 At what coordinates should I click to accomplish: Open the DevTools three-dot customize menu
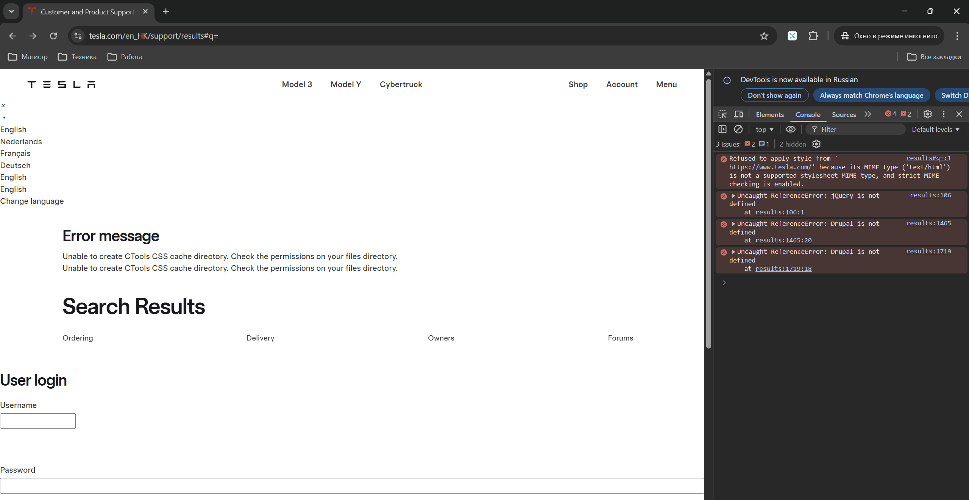(943, 114)
